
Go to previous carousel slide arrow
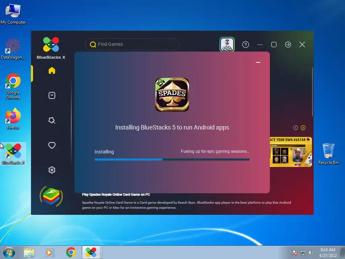[295, 128]
